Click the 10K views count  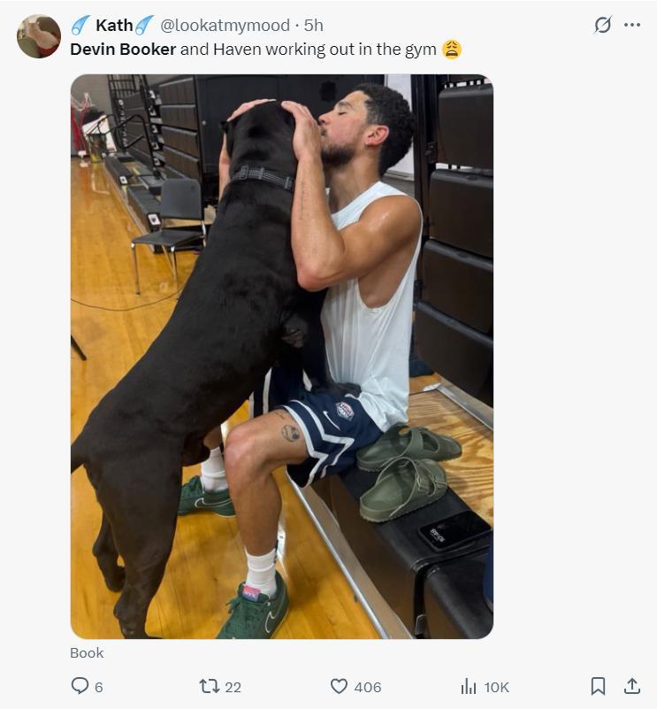pyautogui.click(x=496, y=687)
